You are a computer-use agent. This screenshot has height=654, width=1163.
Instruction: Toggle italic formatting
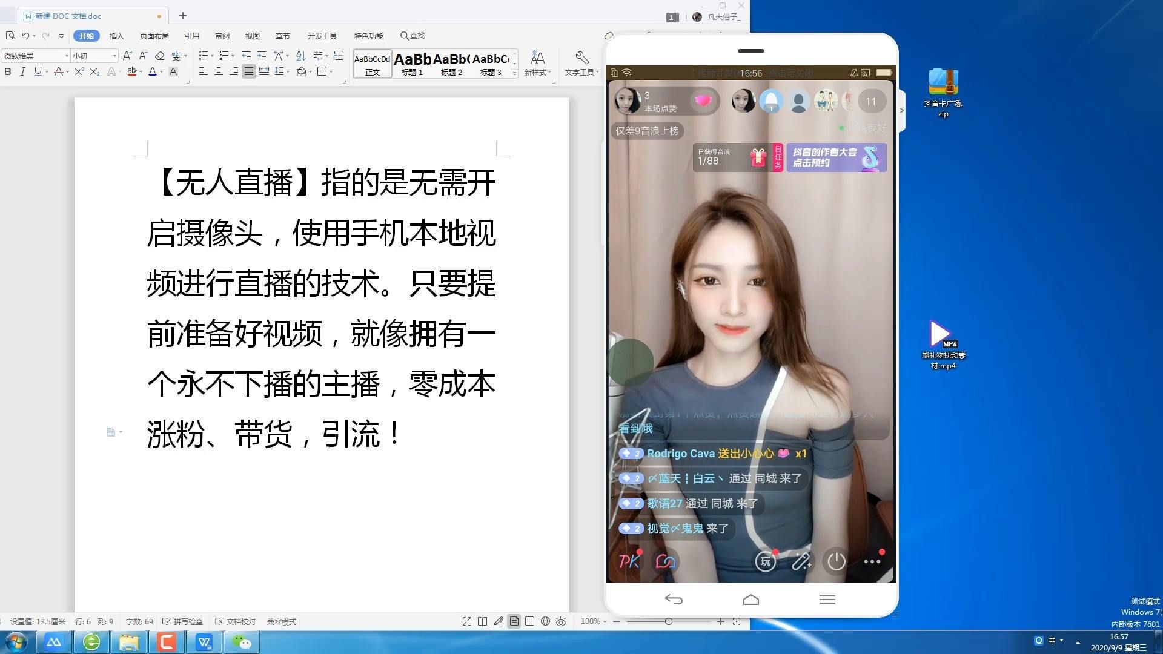click(x=22, y=72)
